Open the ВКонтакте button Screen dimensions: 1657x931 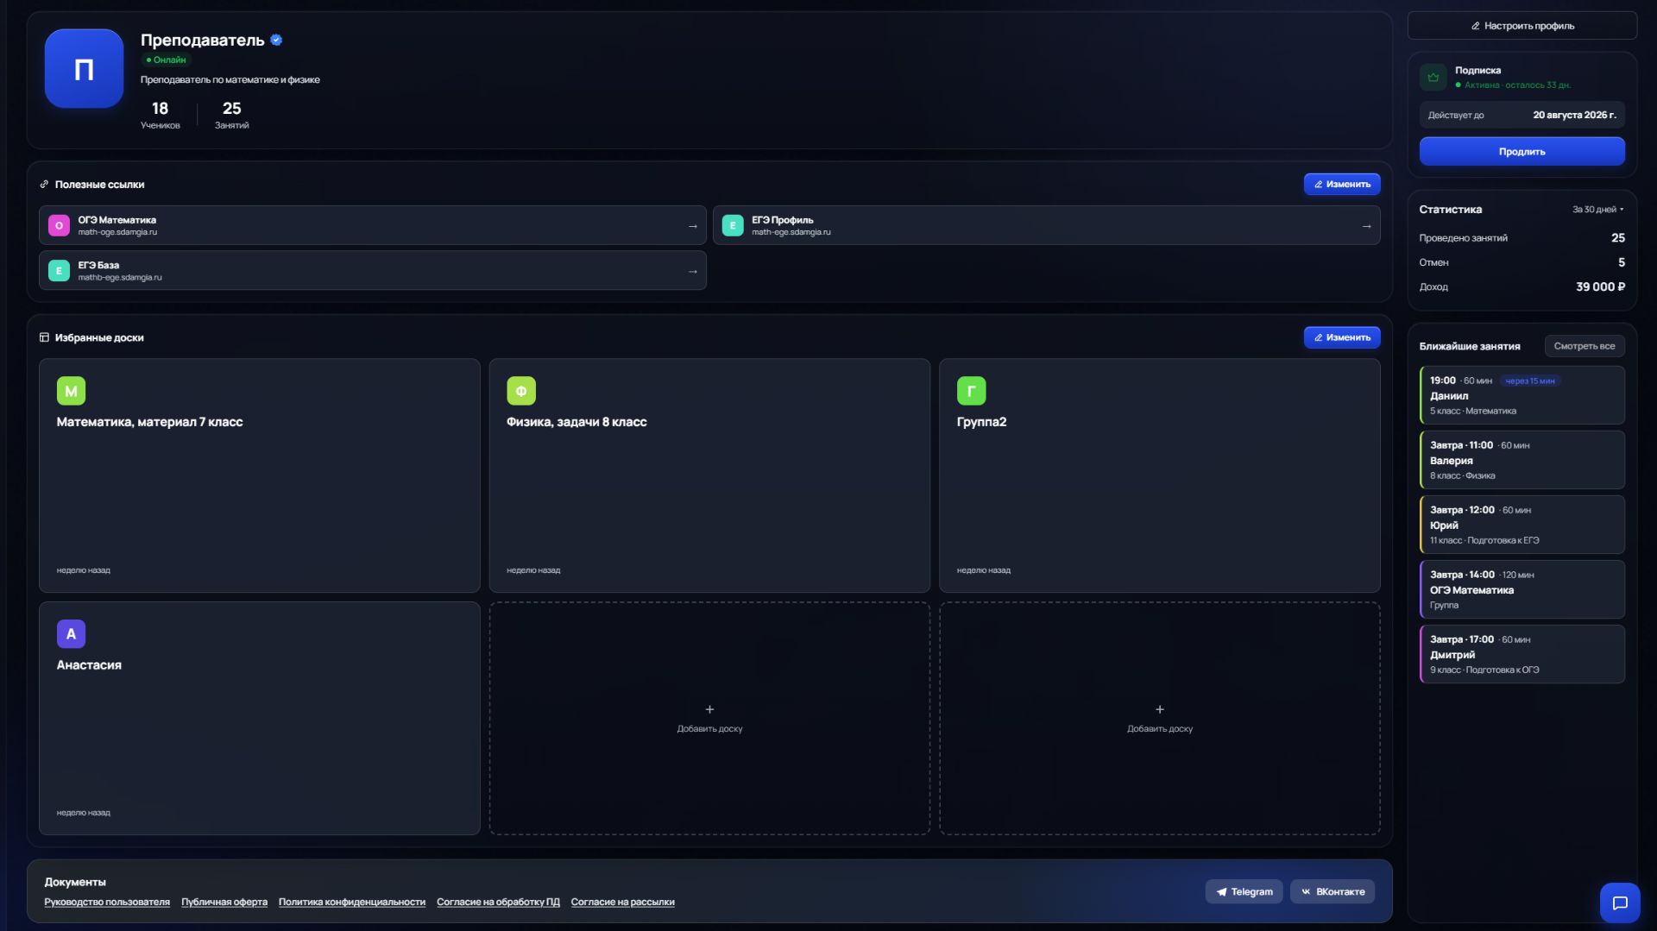[x=1332, y=891]
